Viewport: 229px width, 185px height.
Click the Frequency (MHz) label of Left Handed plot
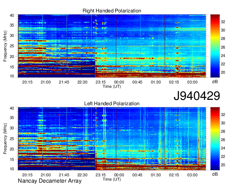[x=5, y=139]
